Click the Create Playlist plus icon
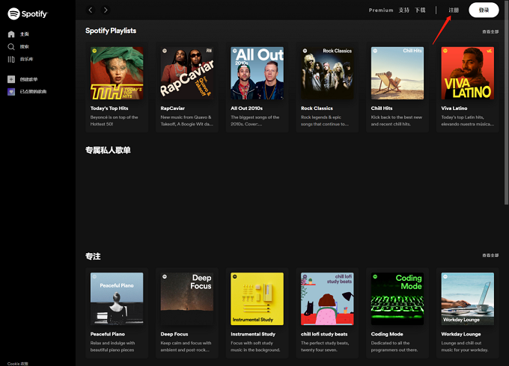This screenshot has width=509, height=366. 11,79
